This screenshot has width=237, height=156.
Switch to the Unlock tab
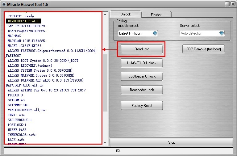pos(126,14)
